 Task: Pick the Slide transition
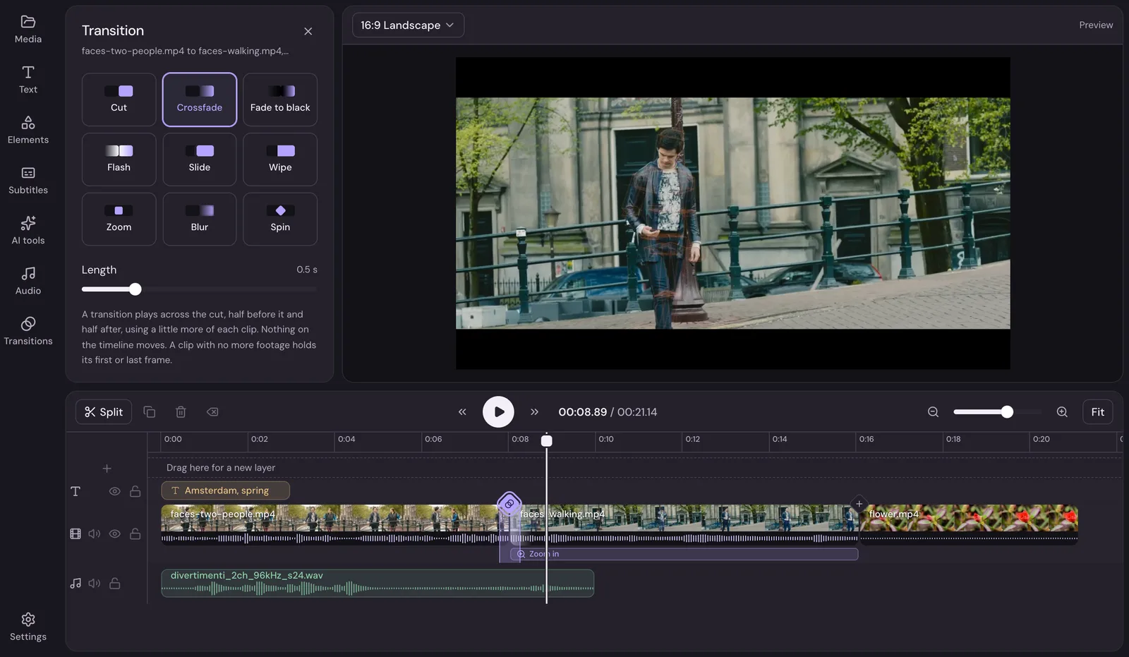200,159
